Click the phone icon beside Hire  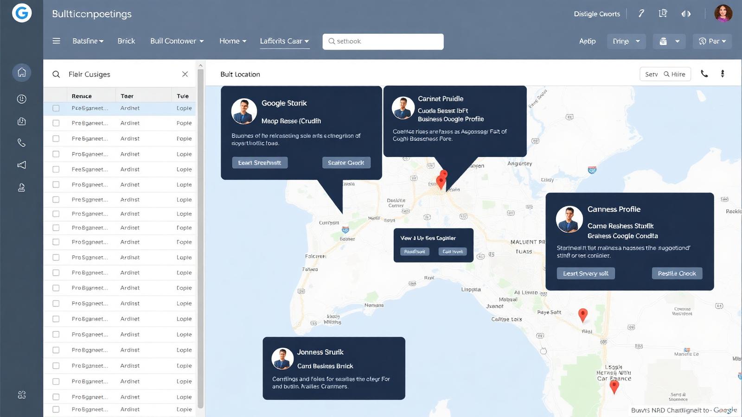point(704,74)
